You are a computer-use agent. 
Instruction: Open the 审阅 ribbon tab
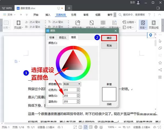click(x=86, y=15)
